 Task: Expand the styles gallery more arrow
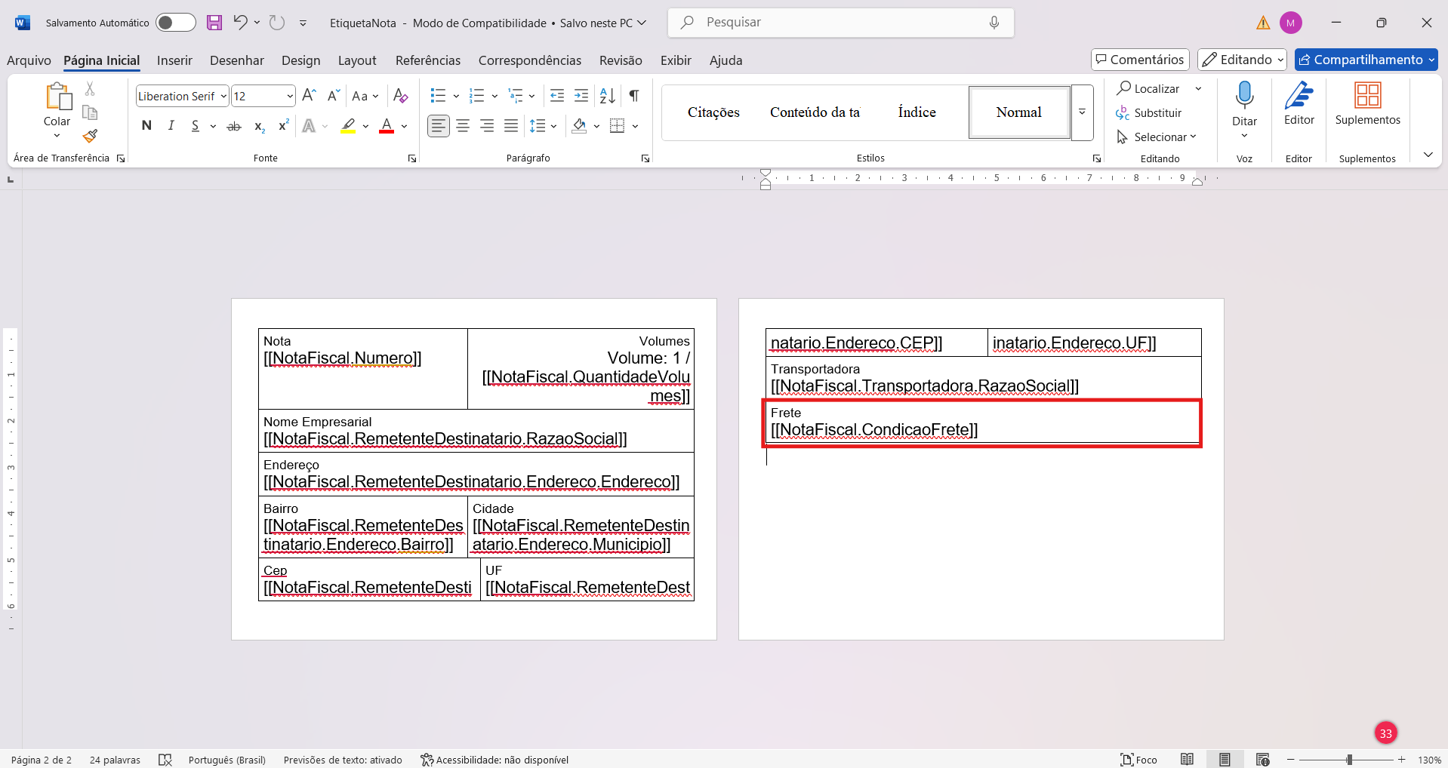pyautogui.click(x=1082, y=112)
